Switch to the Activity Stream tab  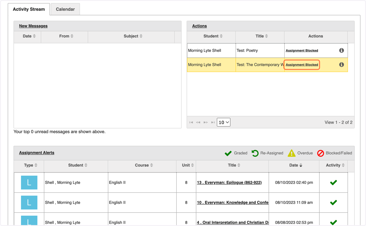click(29, 9)
